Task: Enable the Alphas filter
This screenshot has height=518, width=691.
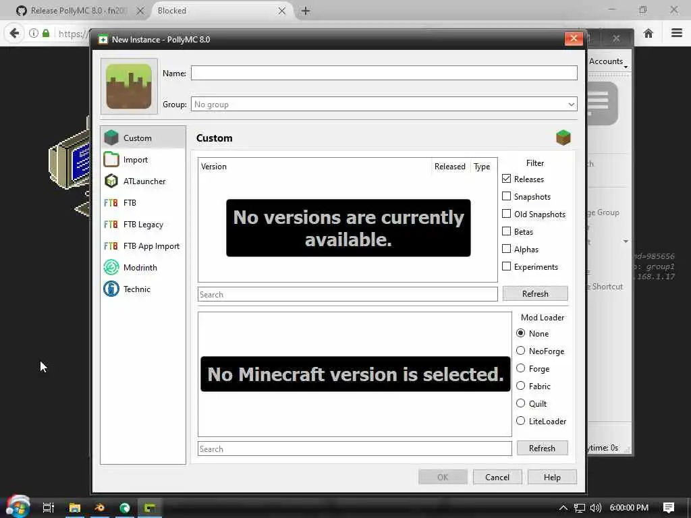Action: pyautogui.click(x=506, y=249)
